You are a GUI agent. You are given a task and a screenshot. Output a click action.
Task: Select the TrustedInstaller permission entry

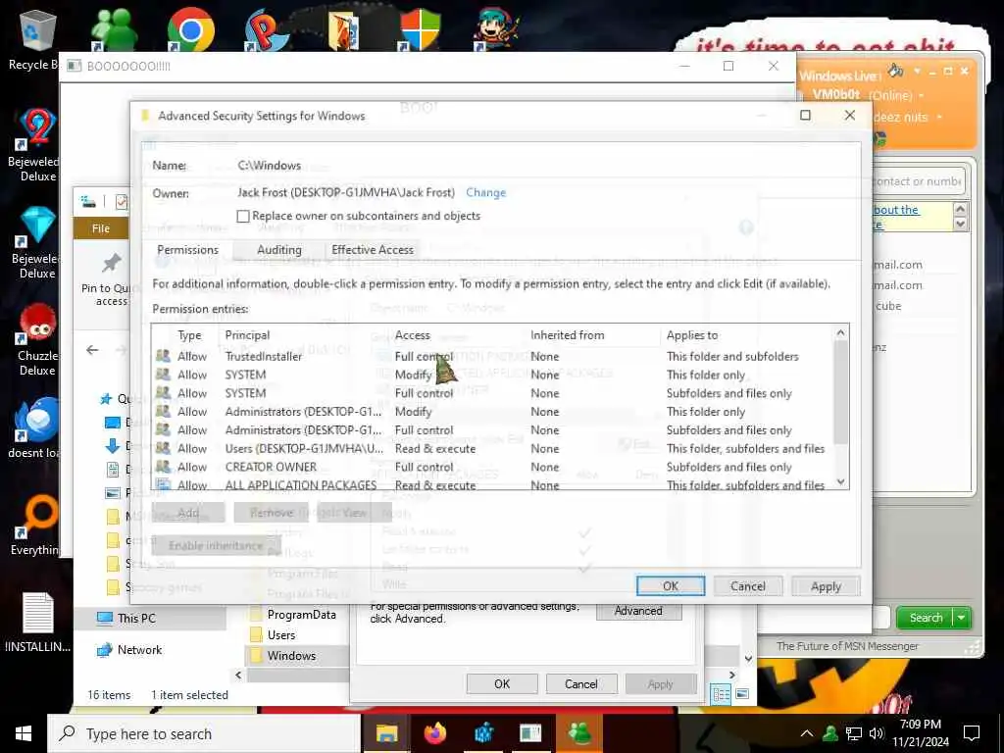pyautogui.click(x=493, y=357)
